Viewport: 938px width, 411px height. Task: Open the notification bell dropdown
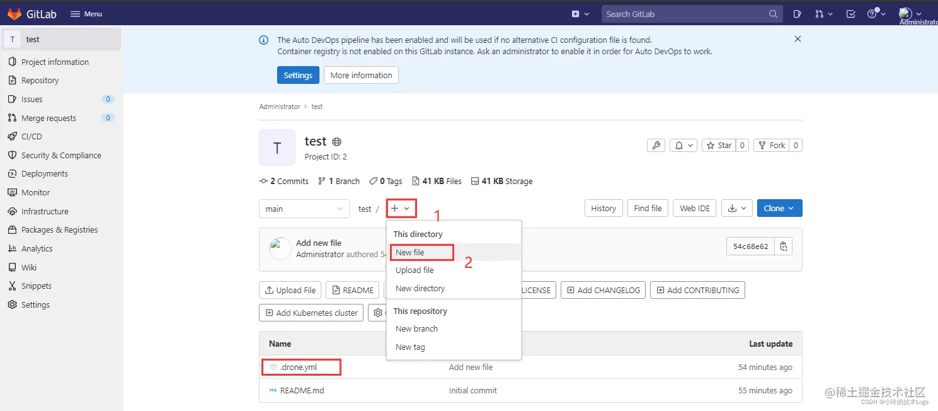click(x=683, y=145)
